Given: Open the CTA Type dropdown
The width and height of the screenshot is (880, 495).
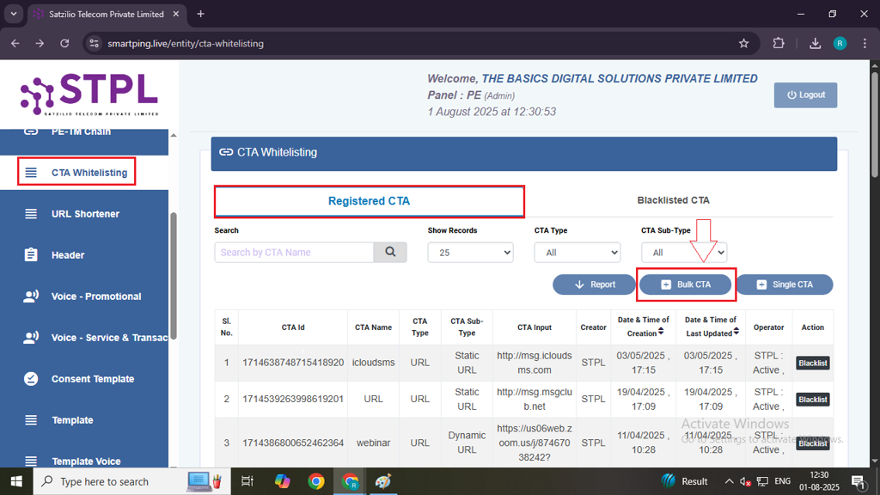Looking at the screenshot, I should (x=577, y=253).
